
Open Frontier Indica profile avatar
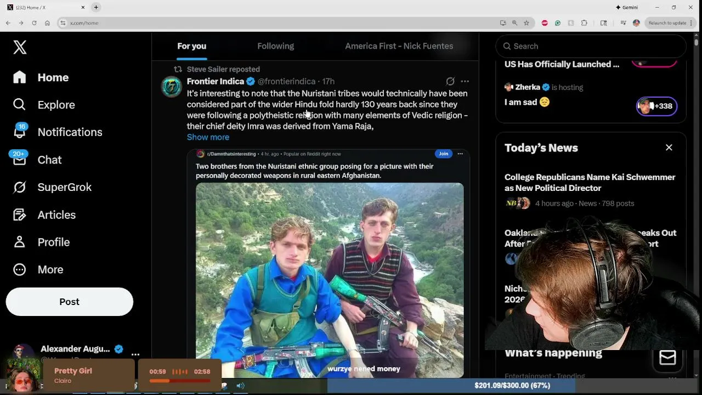171,87
